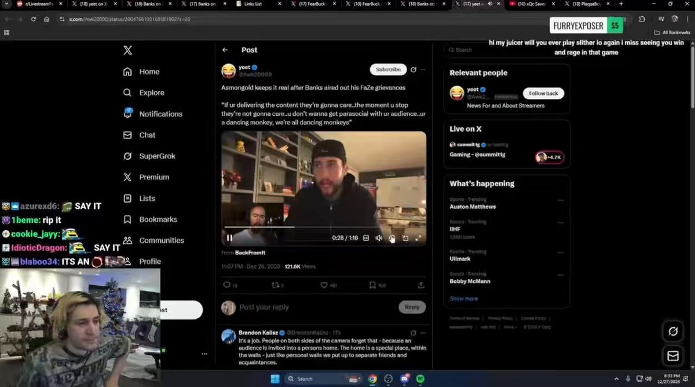This screenshot has height=387, width=695.
Task: Click the Chat envelope icon
Action: (x=127, y=135)
